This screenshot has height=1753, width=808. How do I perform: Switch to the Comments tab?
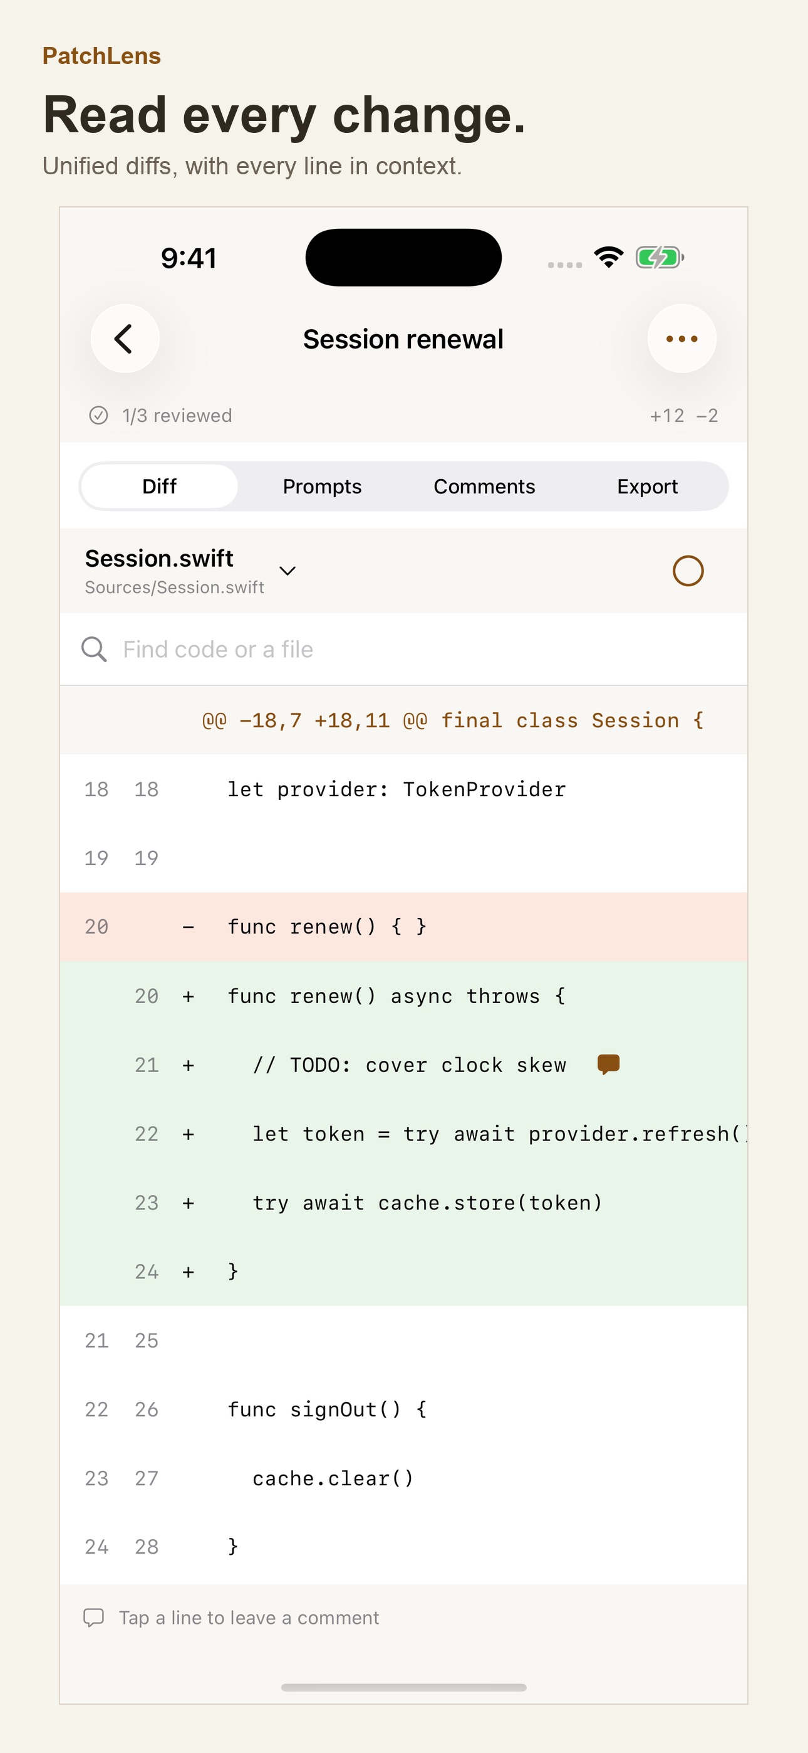tap(484, 486)
